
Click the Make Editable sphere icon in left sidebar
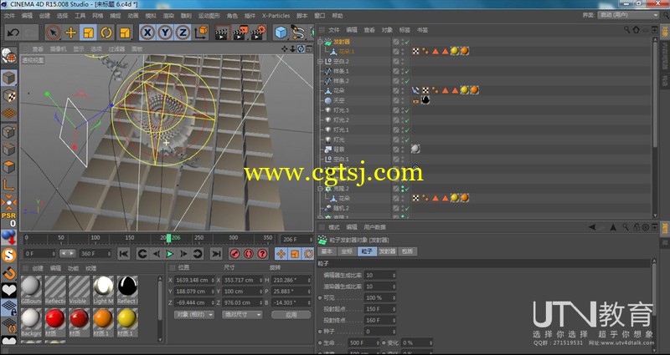click(x=8, y=56)
